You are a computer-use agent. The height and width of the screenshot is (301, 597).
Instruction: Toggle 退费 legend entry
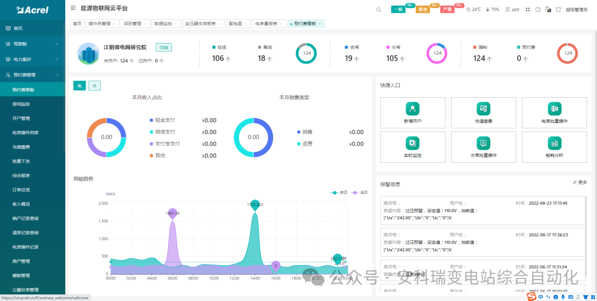[x=305, y=144]
